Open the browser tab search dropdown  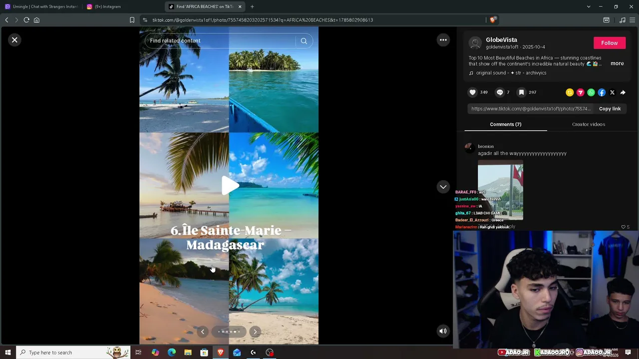(588, 6)
